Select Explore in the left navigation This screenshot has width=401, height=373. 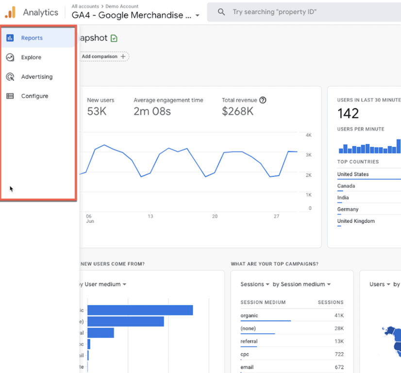[x=38, y=57]
